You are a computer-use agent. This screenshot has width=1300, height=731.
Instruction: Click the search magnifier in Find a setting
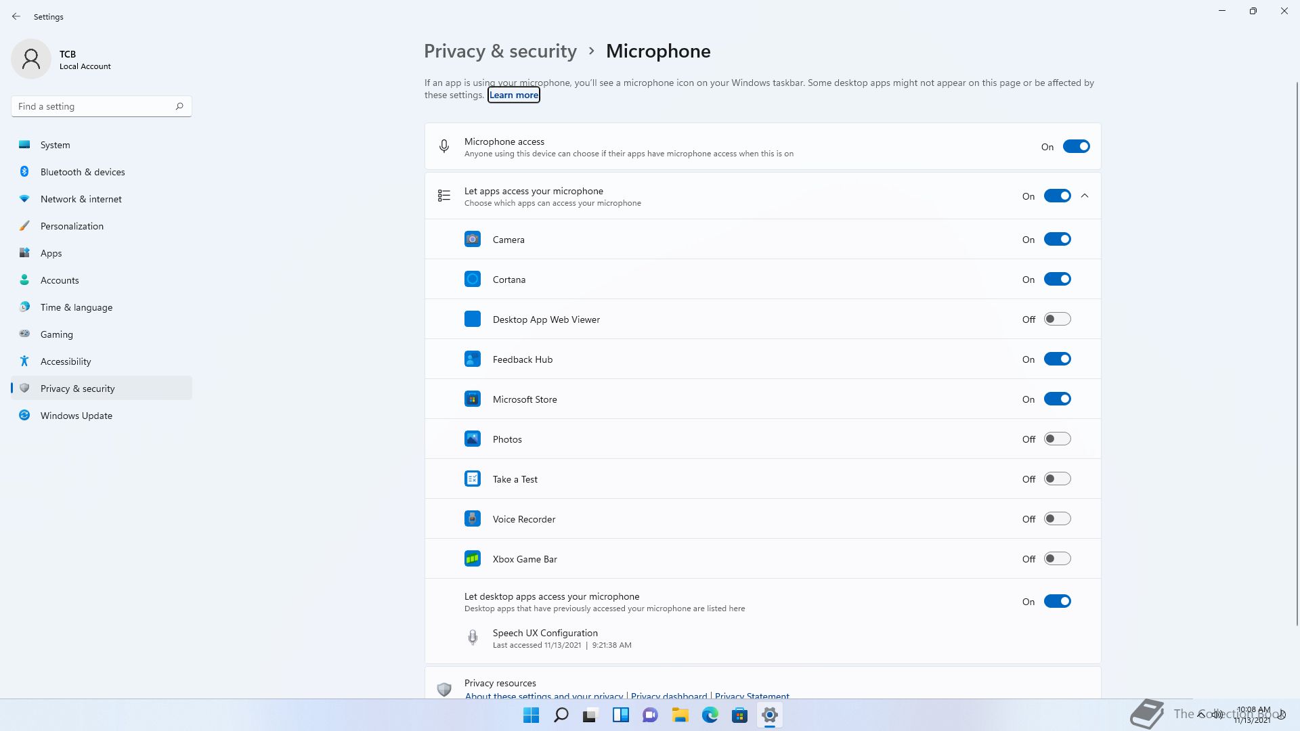pos(179,106)
